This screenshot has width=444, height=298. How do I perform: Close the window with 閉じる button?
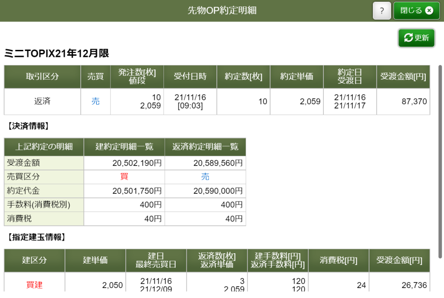point(417,10)
